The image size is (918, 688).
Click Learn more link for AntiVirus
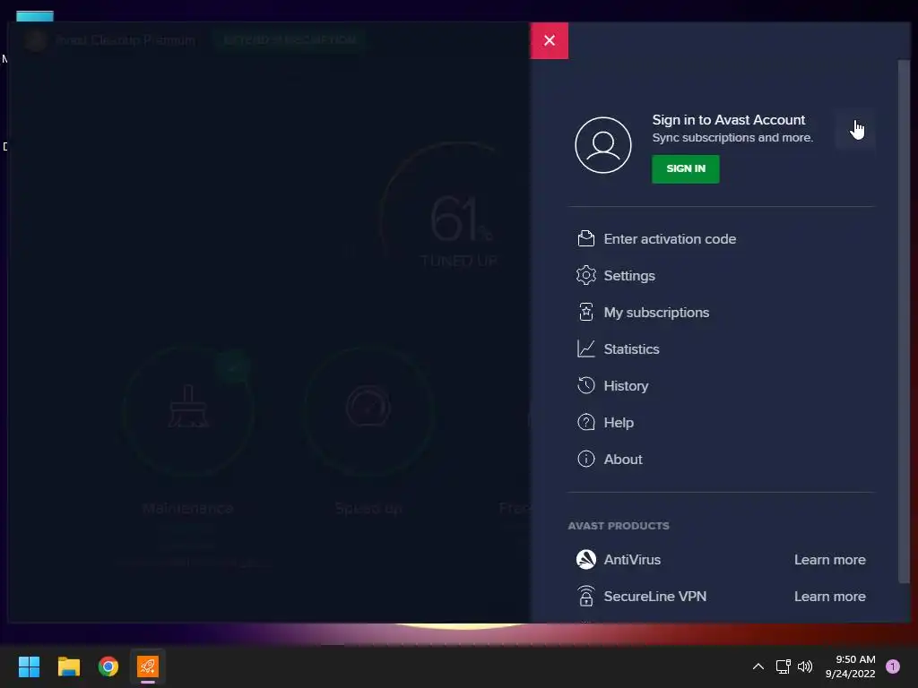tap(829, 560)
